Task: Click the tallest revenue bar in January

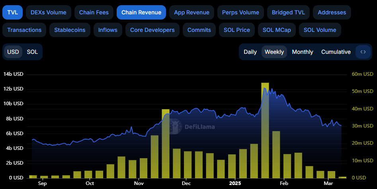Action: 265,130
